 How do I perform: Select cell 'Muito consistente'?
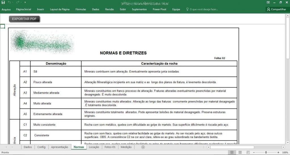(56, 125)
